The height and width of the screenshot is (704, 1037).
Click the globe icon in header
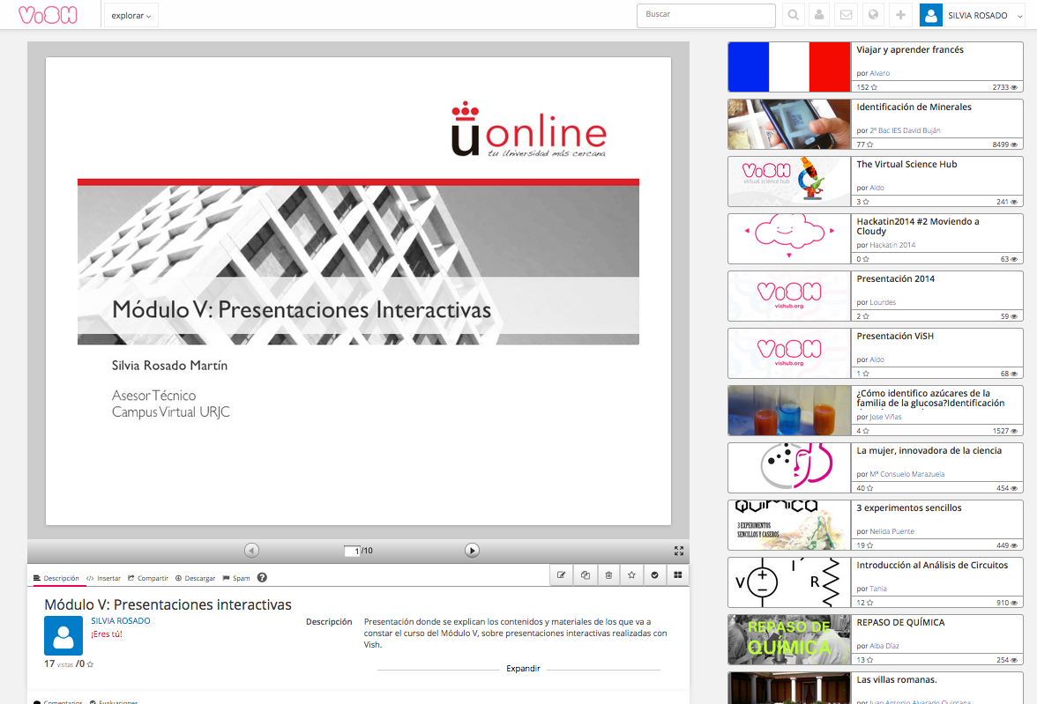[x=873, y=15]
